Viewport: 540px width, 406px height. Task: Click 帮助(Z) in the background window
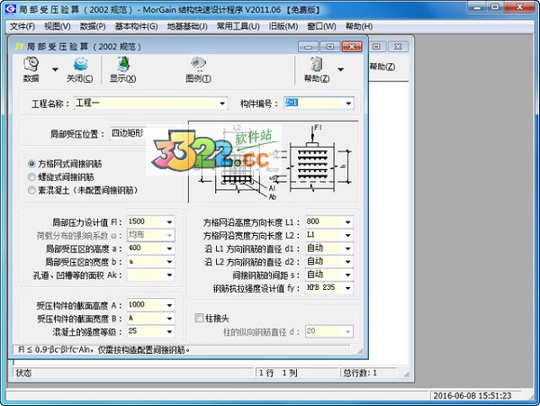(x=382, y=67)
